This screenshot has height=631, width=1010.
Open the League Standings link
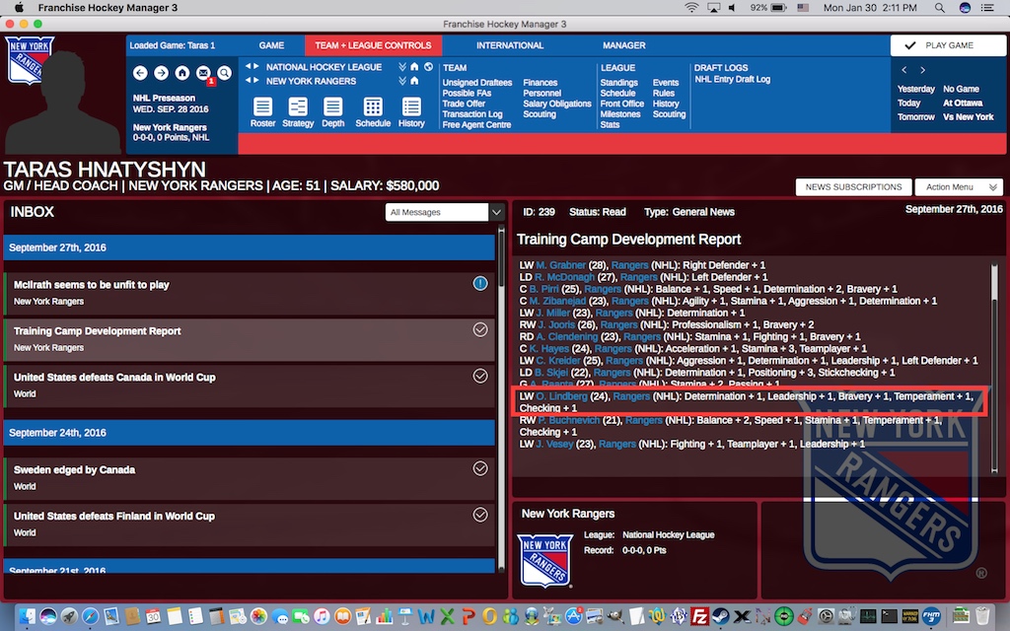(x=619, y=83)
